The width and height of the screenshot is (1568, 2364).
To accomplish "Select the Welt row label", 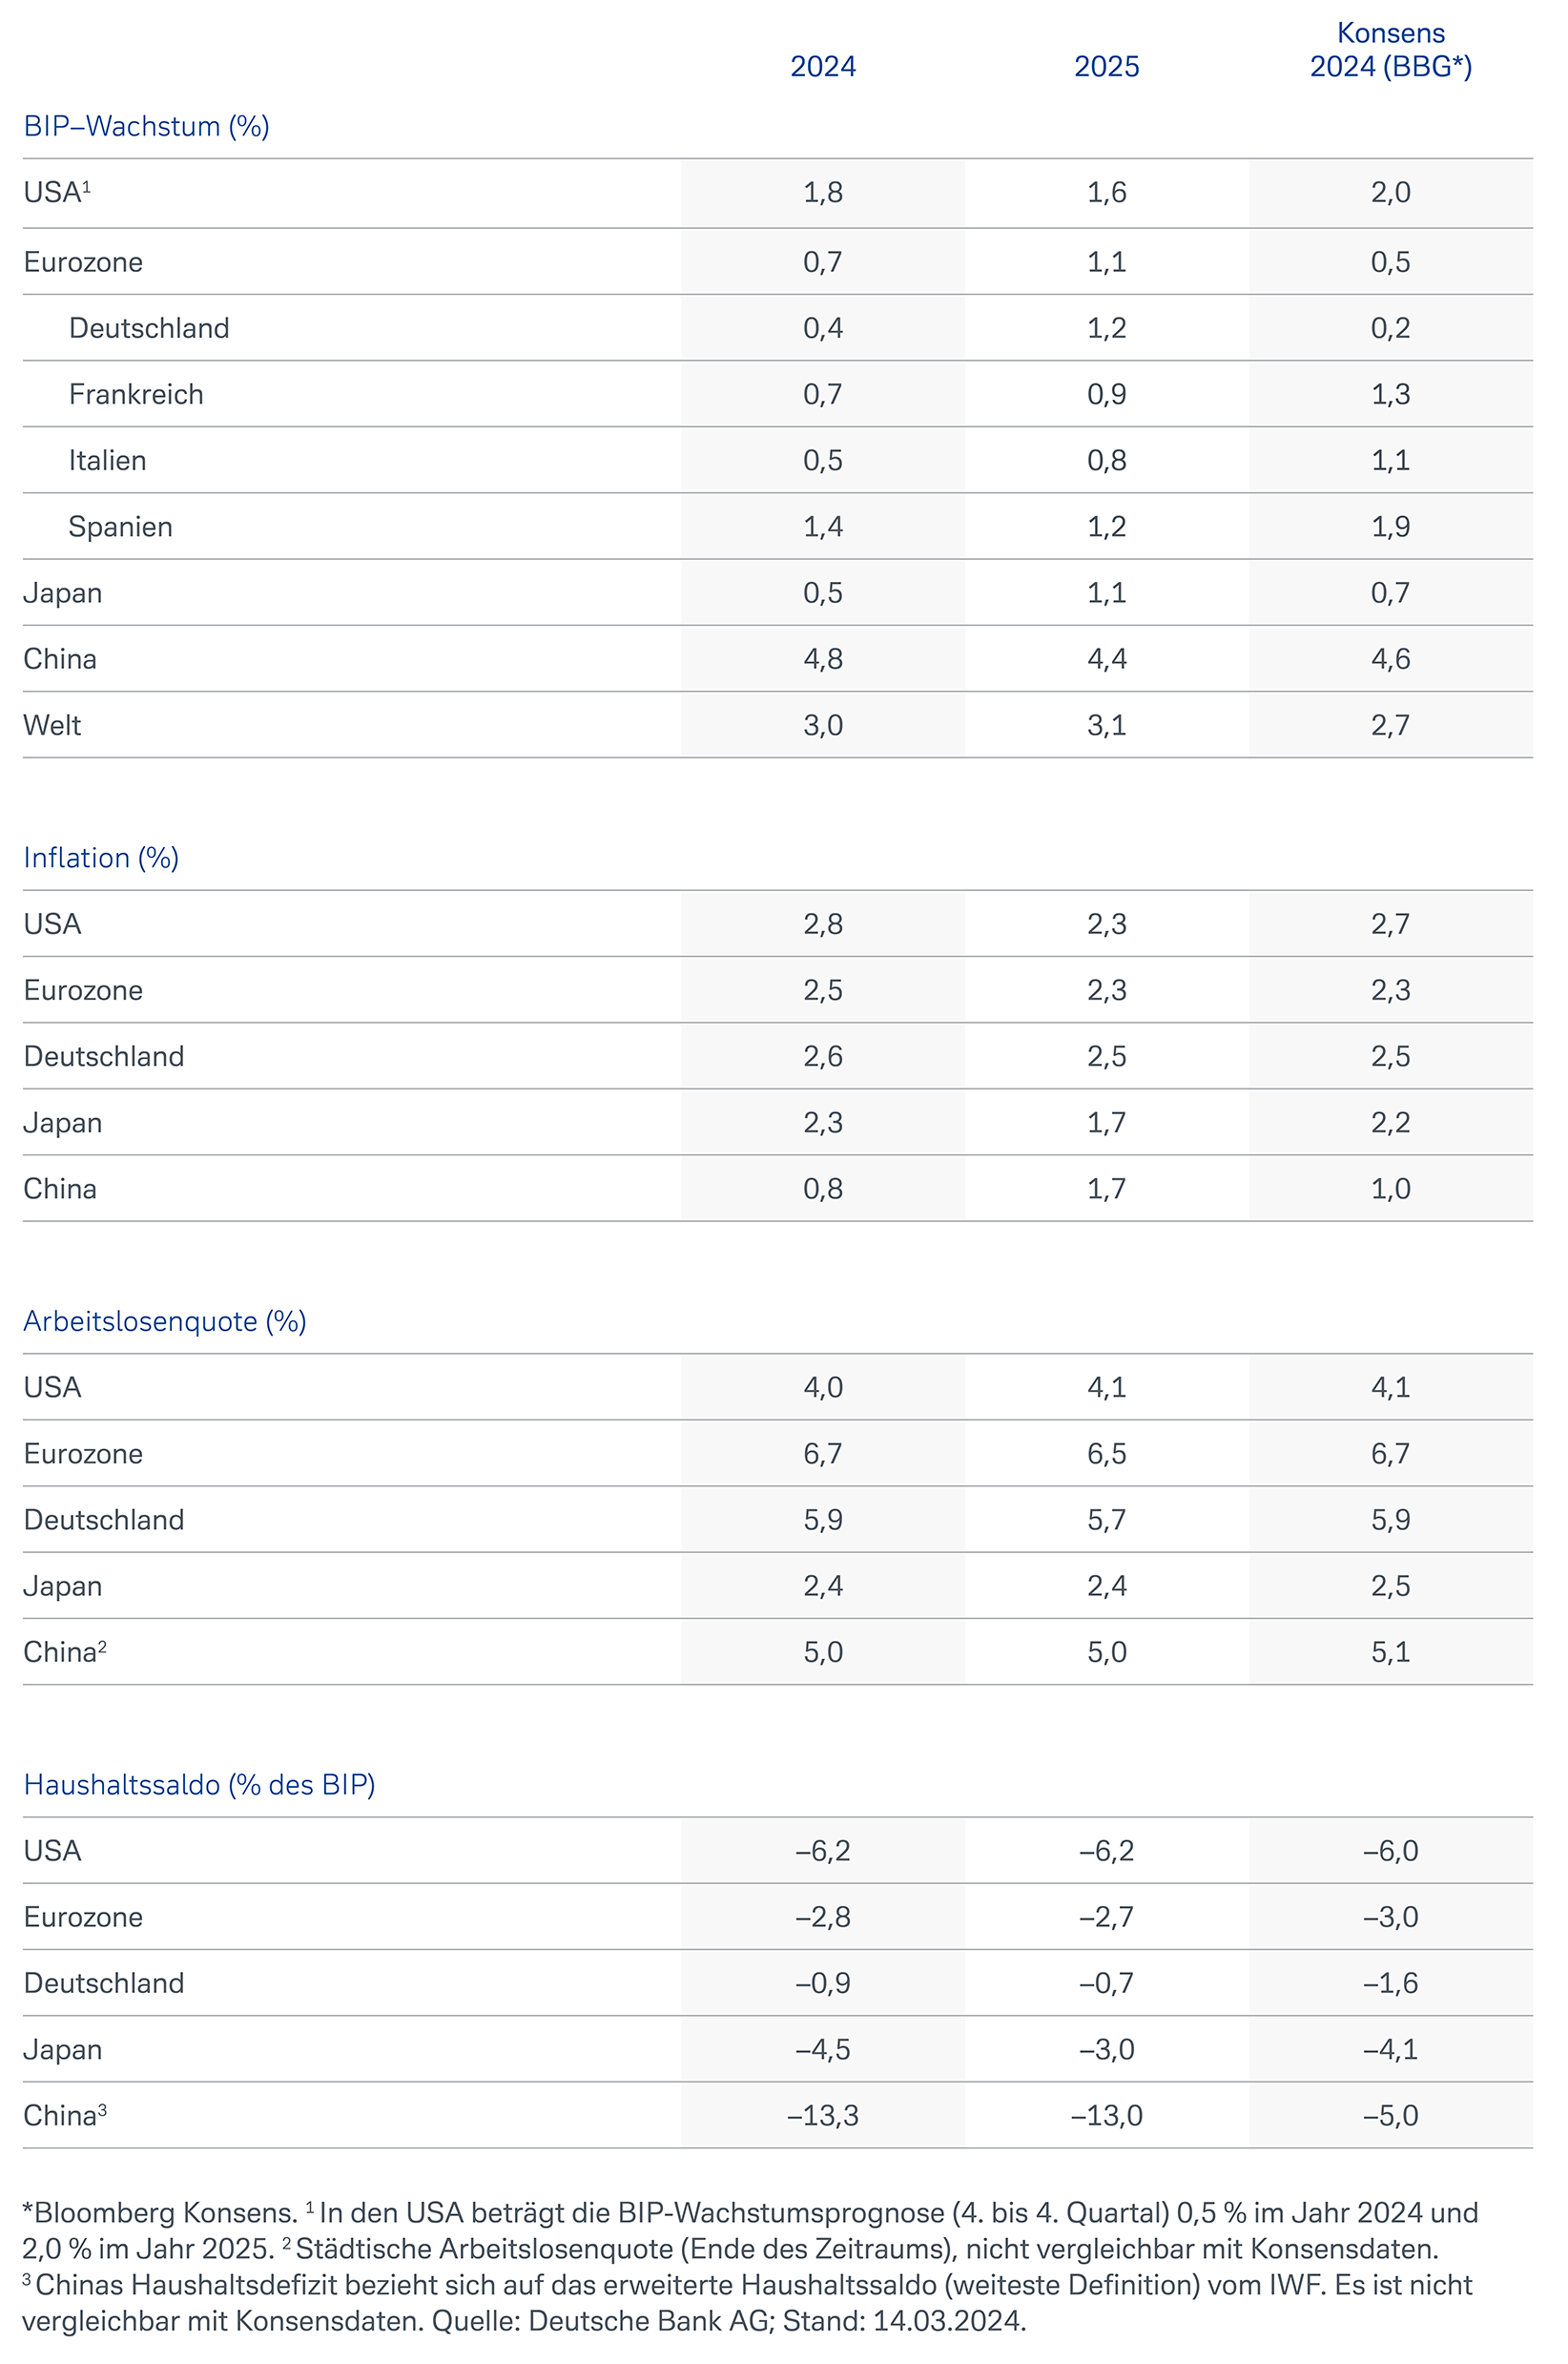I will [52, 725].
